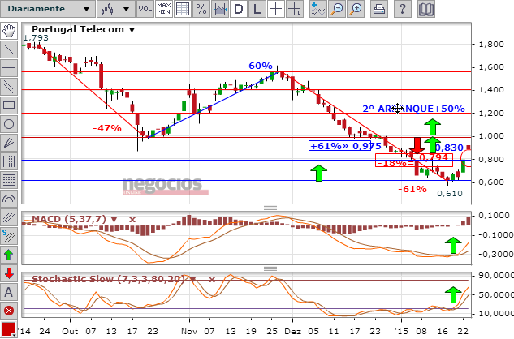Select the rectangle drawing tool
514x339 pixels.
(9, 105)
